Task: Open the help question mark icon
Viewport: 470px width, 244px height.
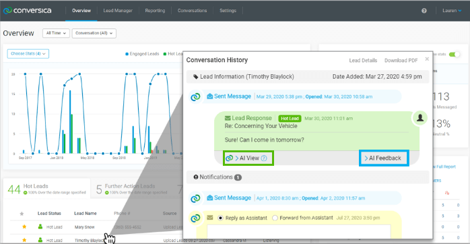Action: (x=424, y=11)
